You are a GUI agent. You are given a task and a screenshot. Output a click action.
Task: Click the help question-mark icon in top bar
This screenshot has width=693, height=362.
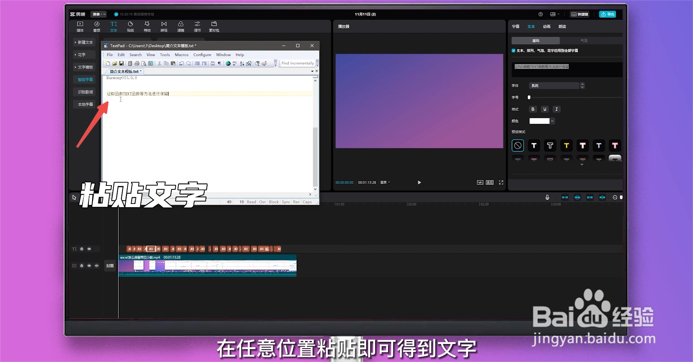540,14
